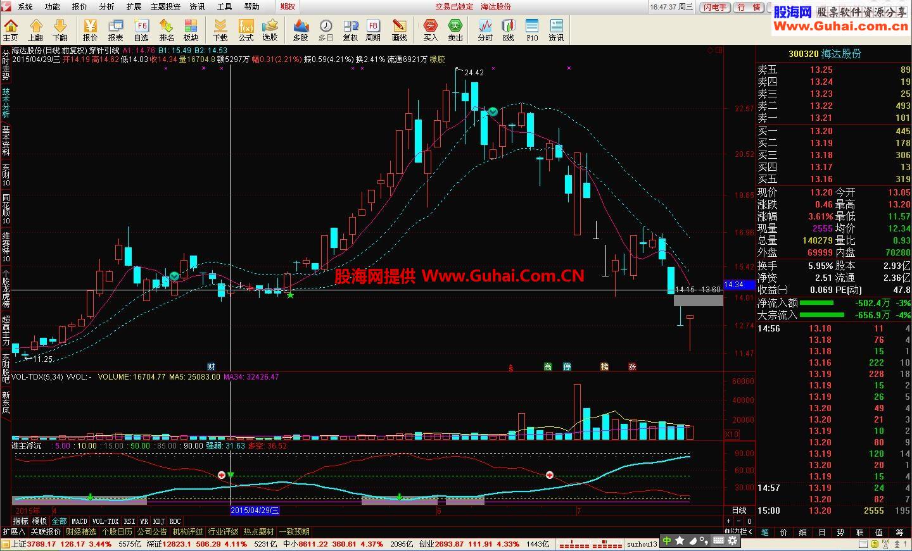Select the VOL-TDX indicator tab
Viewport: 912px width, 551px height.
105,521
